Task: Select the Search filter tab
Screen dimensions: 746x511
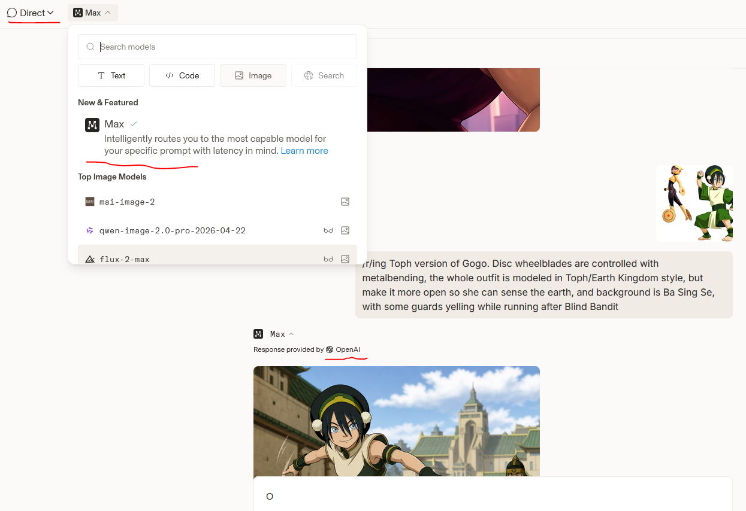Action: point(324,75)
